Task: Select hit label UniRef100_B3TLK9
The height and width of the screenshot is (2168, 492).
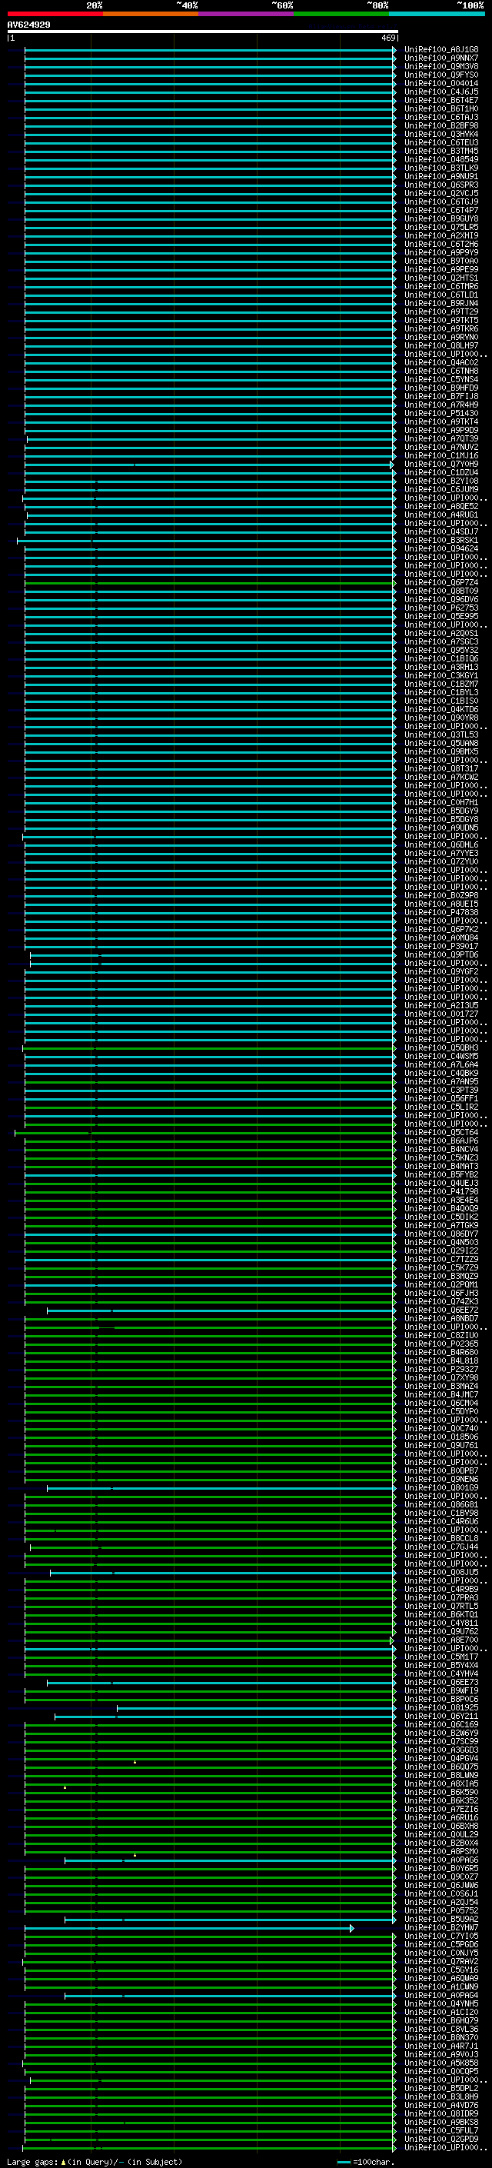Action: pyautogui.click(x=440, y=168)
